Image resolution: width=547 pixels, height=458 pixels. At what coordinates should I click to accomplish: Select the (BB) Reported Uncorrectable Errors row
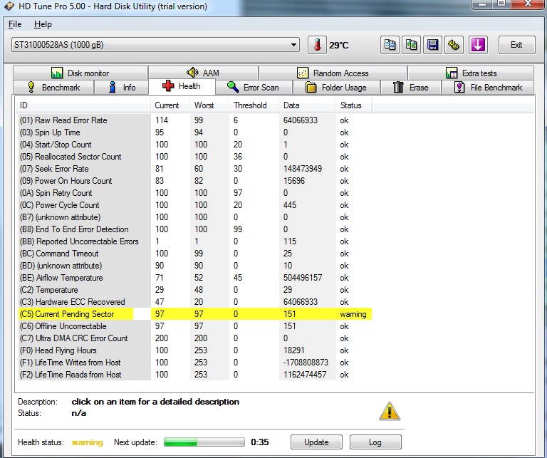194,241
